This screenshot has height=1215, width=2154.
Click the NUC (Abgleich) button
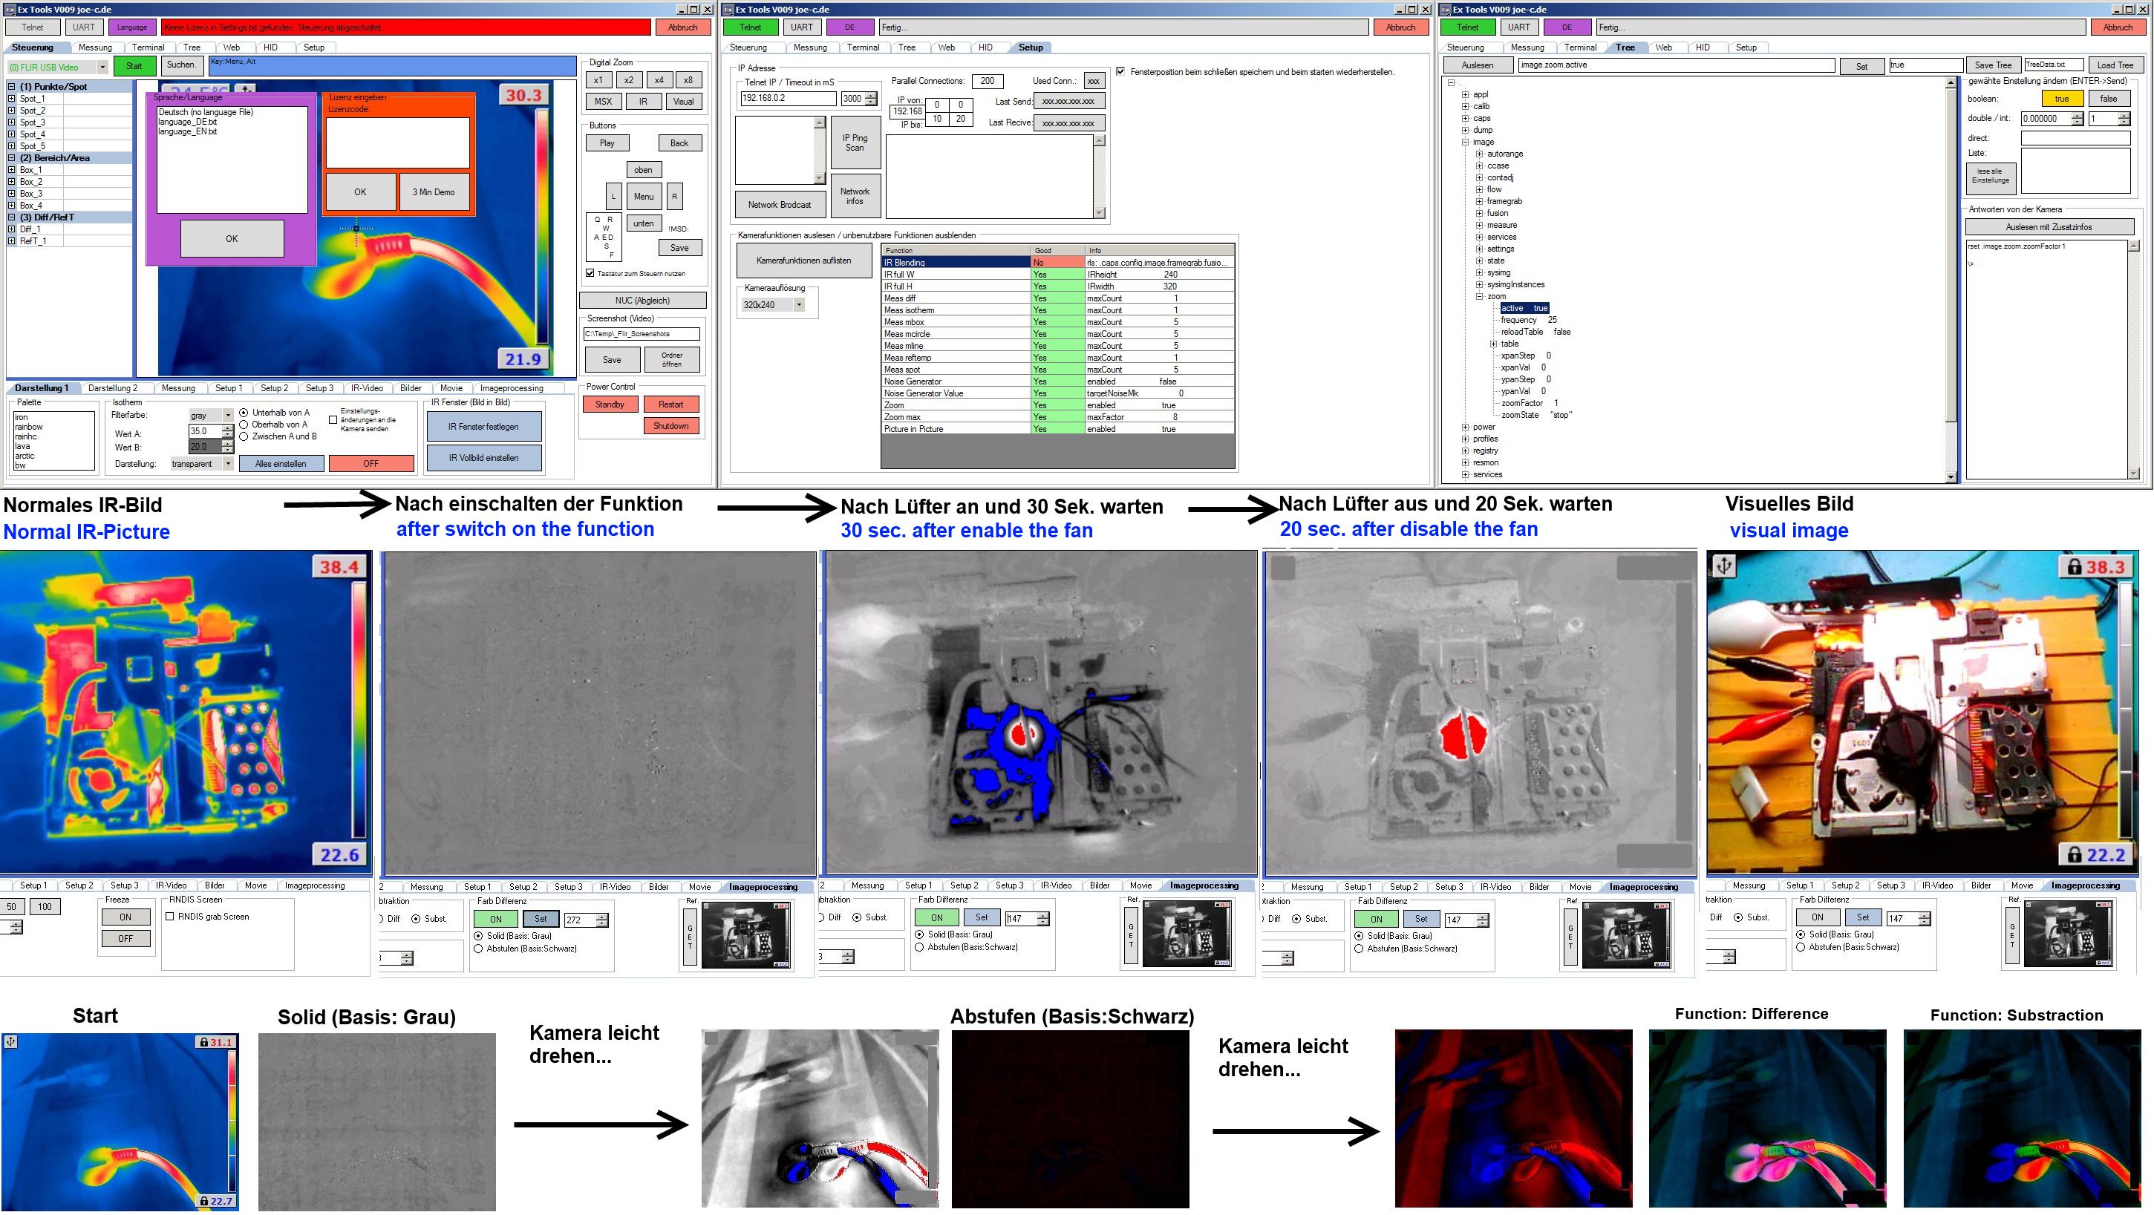642,300
